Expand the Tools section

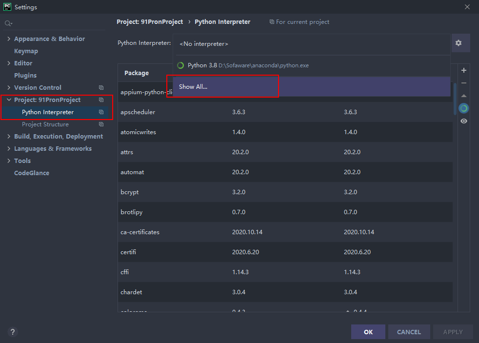click(9, 161)
